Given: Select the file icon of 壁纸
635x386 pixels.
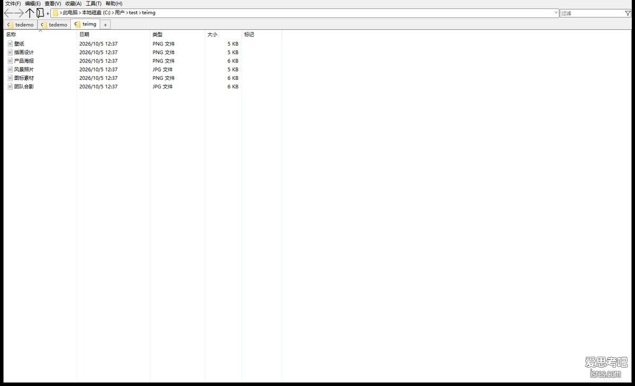Looking at the screenshot, I should coord(10,44).
